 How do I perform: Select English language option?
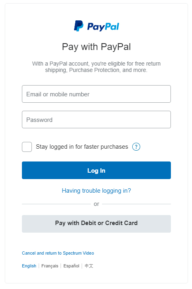tap(29, 266)
